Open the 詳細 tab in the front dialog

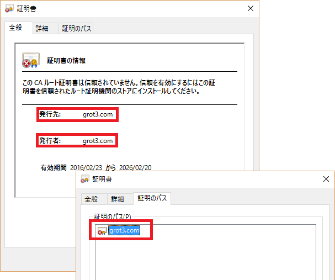117,199
